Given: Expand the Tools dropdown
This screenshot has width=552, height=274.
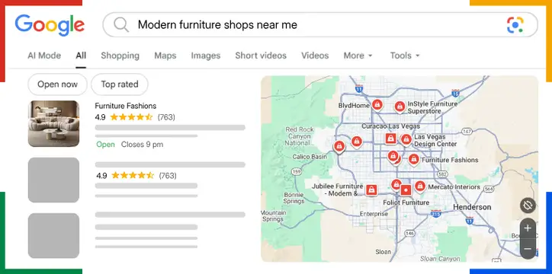Looking at the screenshot, I should [x=405, y=56].
